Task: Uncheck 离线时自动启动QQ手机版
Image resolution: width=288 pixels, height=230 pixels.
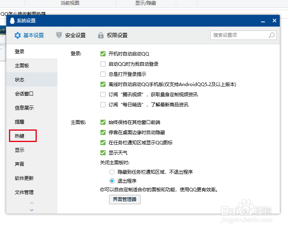Action: 103,84
